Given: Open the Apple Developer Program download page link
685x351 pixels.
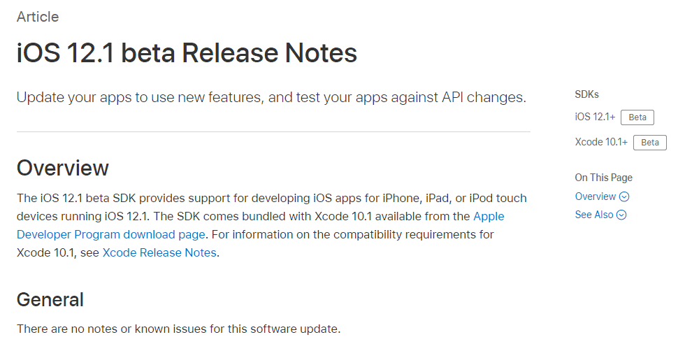Looking at the screenshot, I should pos(111,235).
